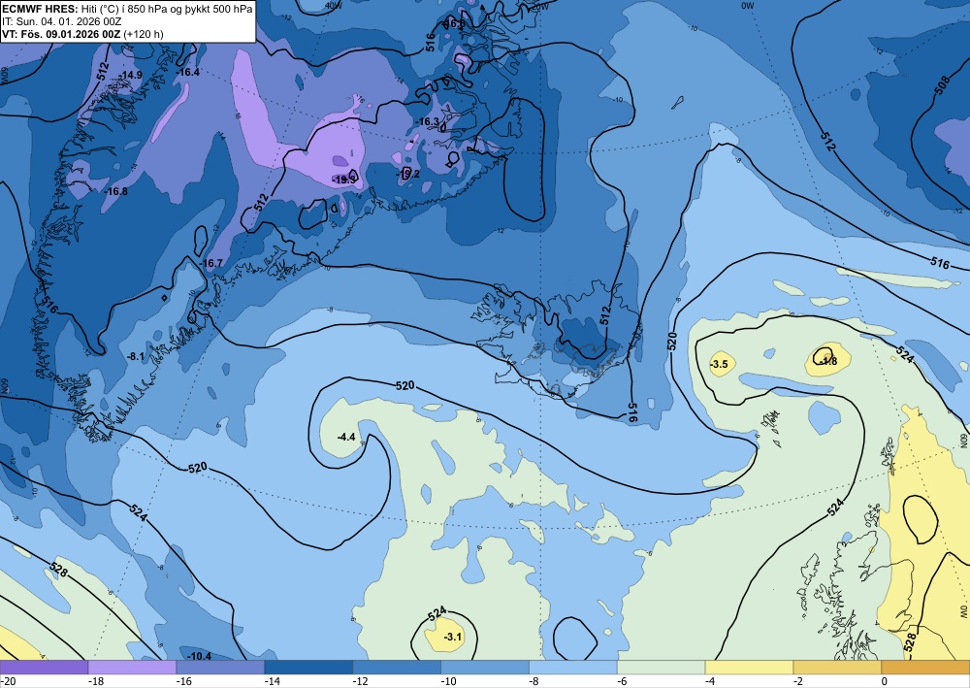Click the 'IT: Sun. 04. 01. 2026 00Z' line

(x=62, y=21)
